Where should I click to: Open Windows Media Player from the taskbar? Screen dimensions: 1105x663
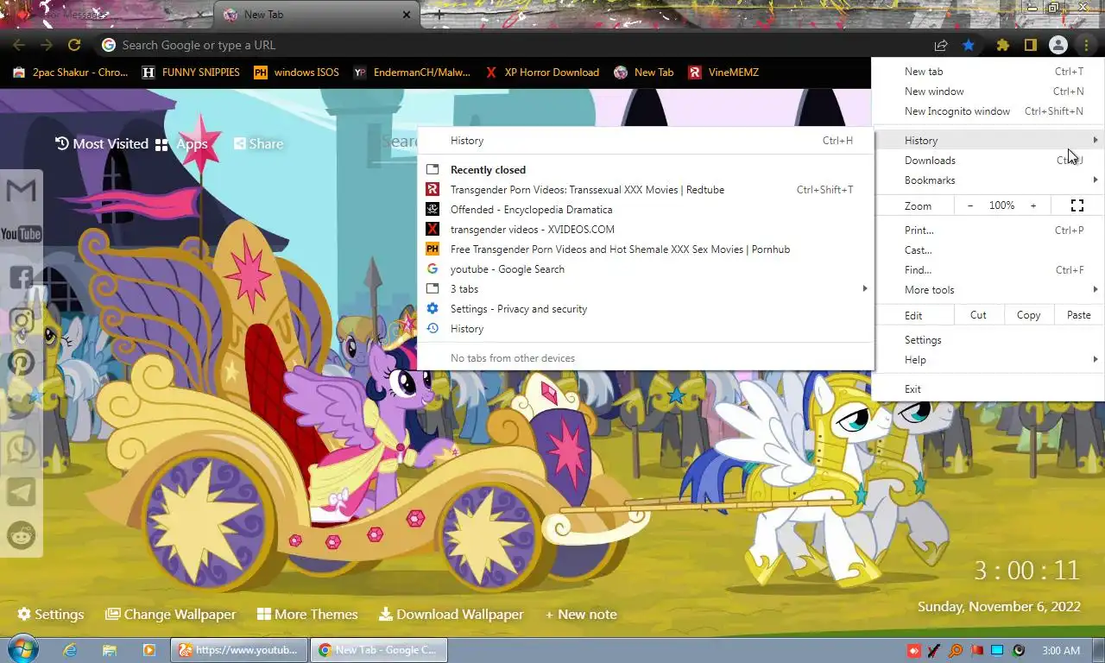148,650
